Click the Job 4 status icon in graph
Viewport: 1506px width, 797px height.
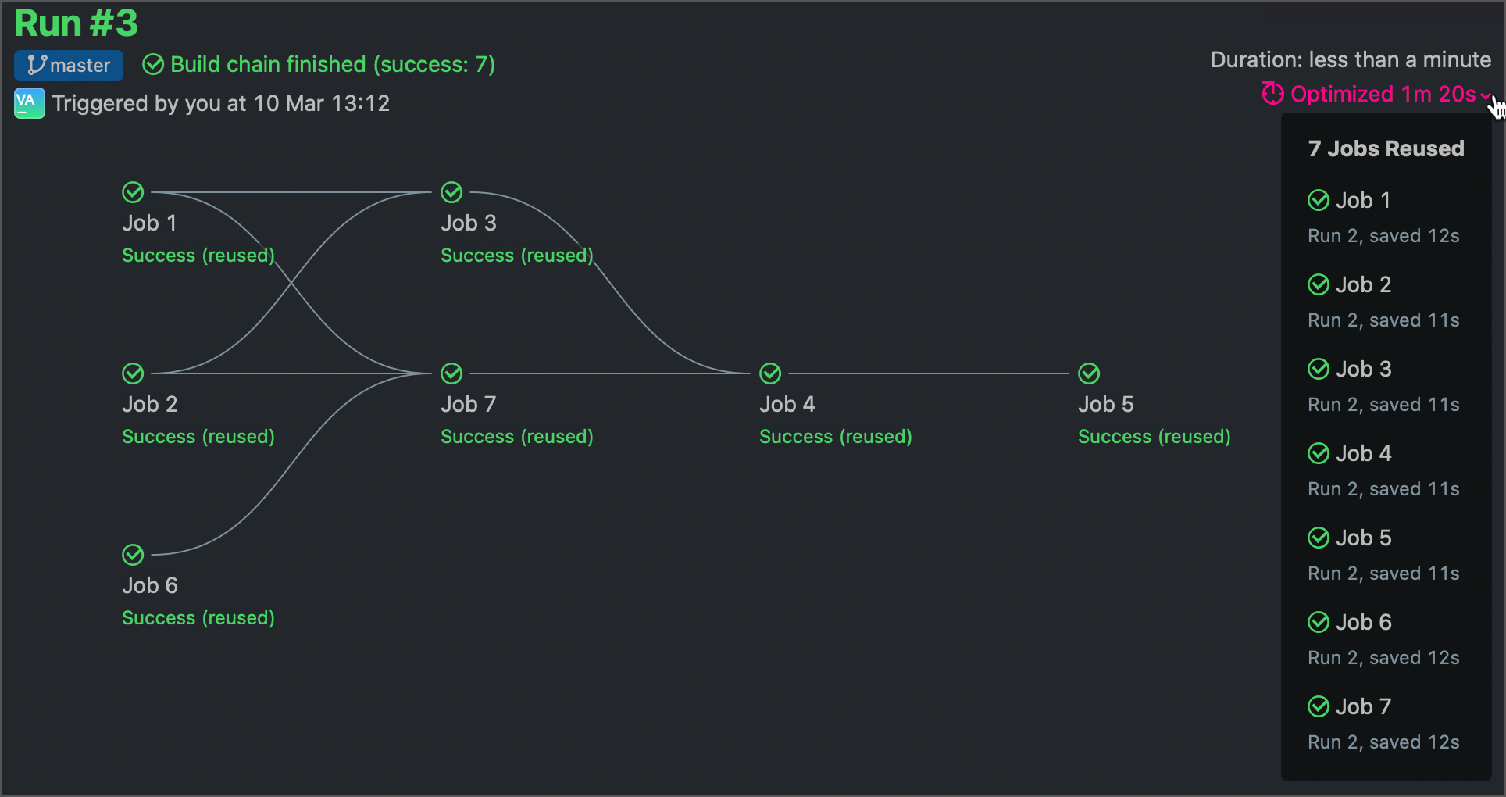pos(770,373)
